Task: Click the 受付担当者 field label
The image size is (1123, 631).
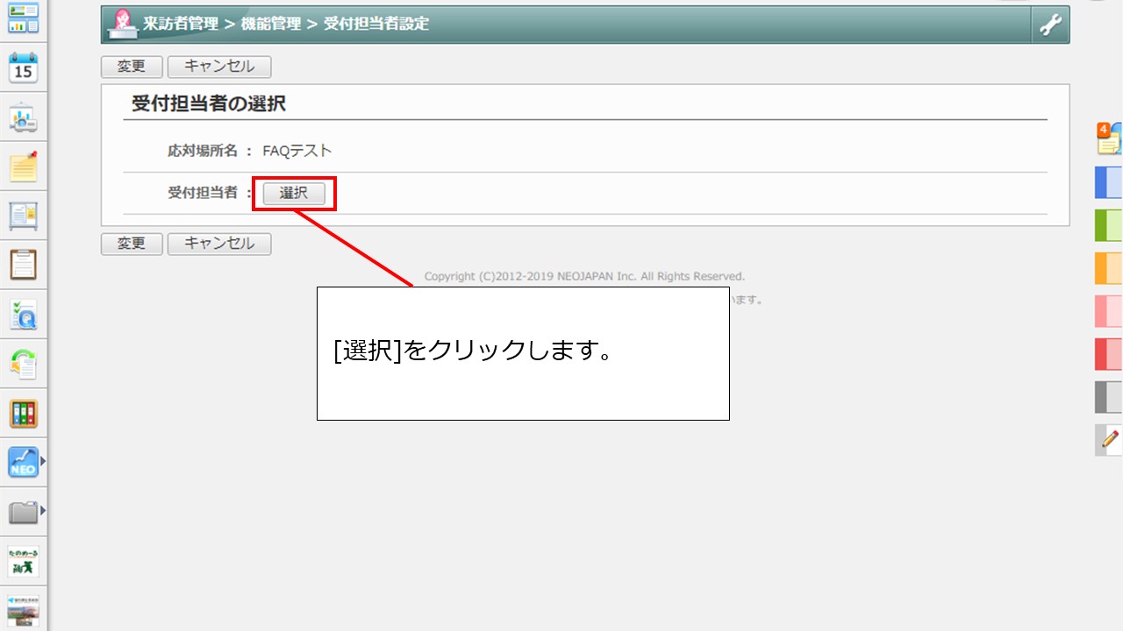Action: [203, 193]
